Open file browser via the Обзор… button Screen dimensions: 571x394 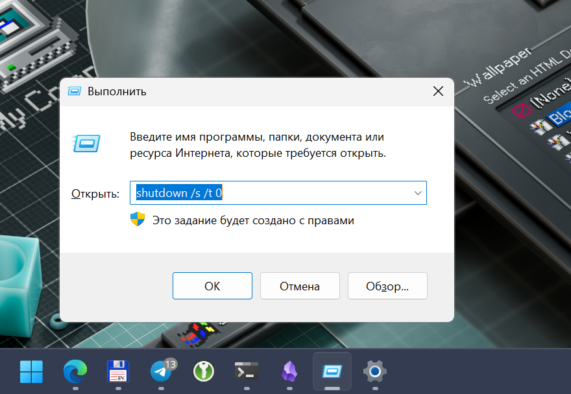click(387, 285)
